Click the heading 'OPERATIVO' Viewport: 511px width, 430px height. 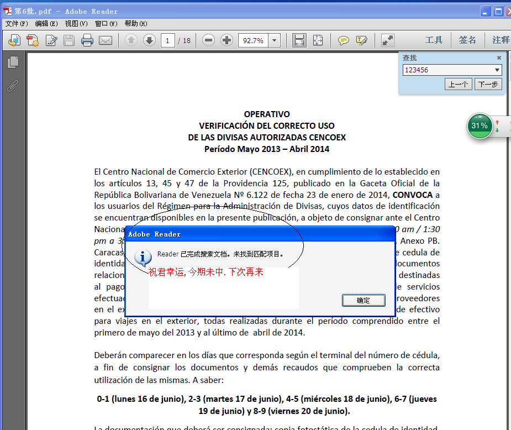267,114
